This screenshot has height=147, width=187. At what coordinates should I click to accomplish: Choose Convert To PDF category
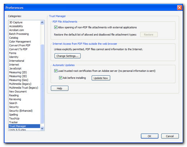tap(18, 49)
